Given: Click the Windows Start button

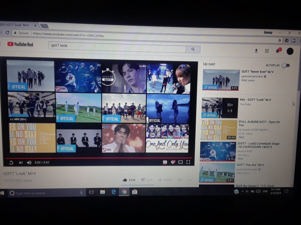Looking at the screenshot, I should click(2, 193).
